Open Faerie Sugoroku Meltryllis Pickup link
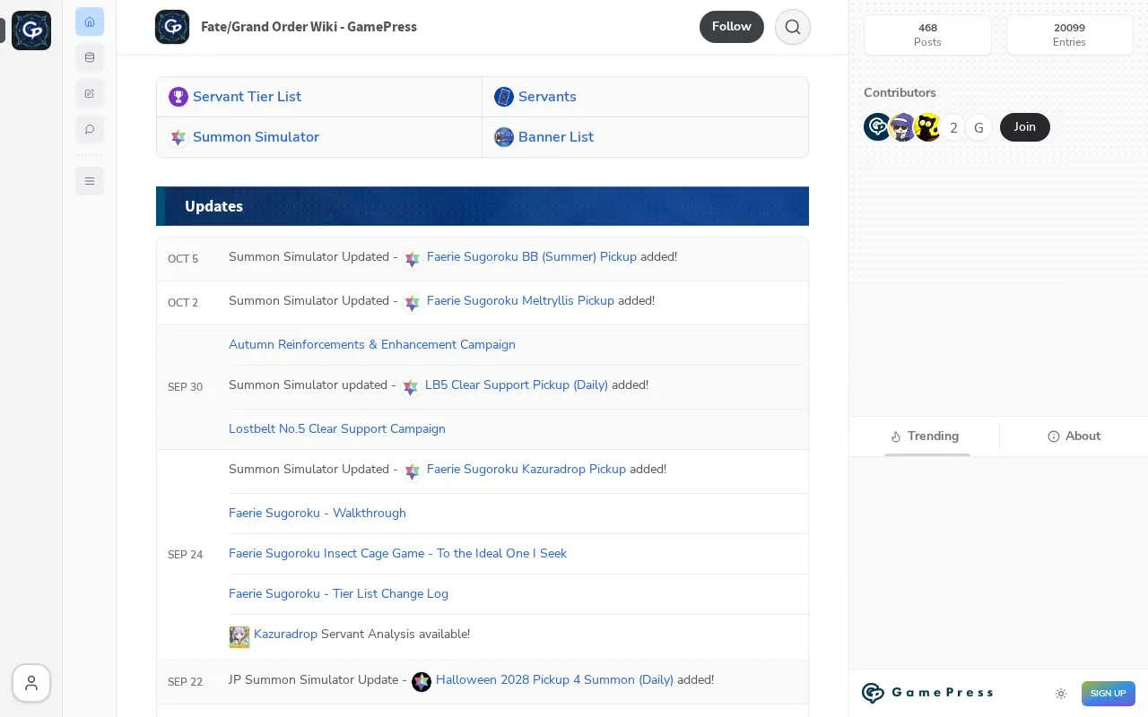The image size is (1148, 717). [x=520, y=301]
